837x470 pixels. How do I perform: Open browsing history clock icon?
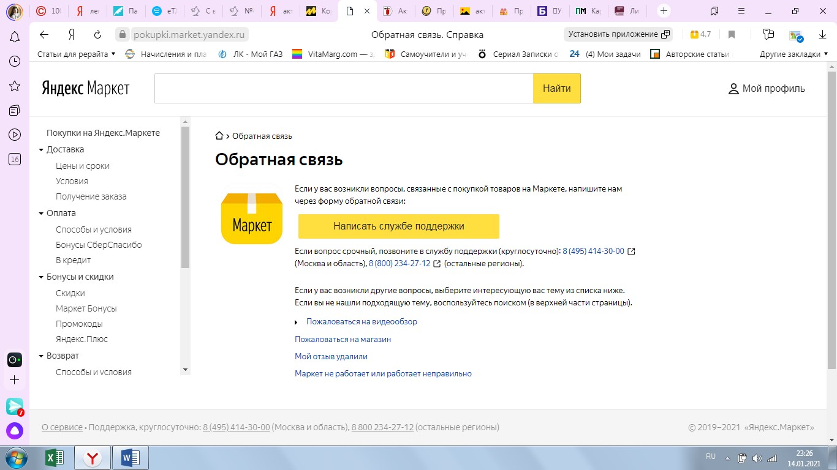(15, 61)
